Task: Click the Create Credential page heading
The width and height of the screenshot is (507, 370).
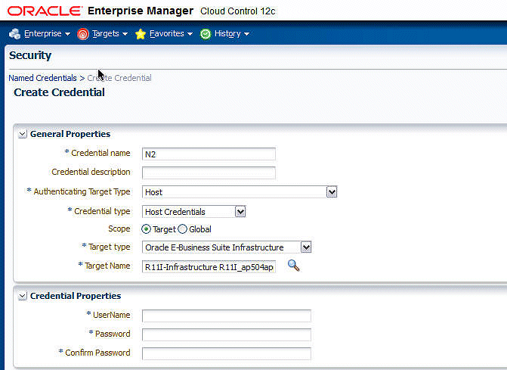Action: tap(59, 92)
